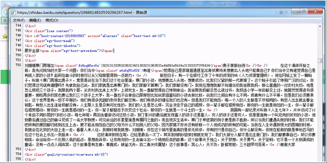Click line number 744
The height and width of the screenshot is (163, 327).
click(x=18, y=26)
